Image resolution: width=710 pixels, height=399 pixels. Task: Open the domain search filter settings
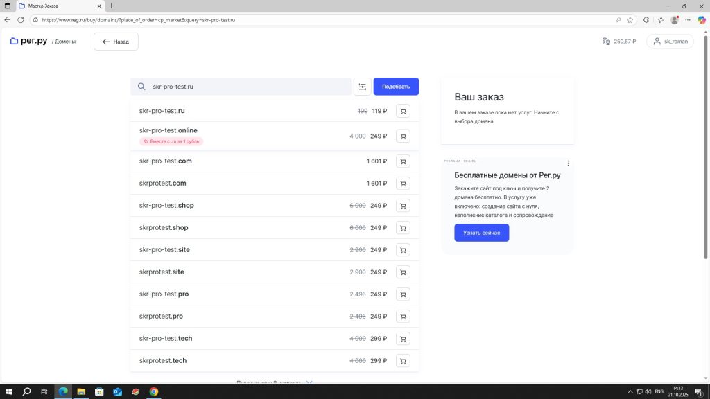pyautogui.click(x=362, y=87)
